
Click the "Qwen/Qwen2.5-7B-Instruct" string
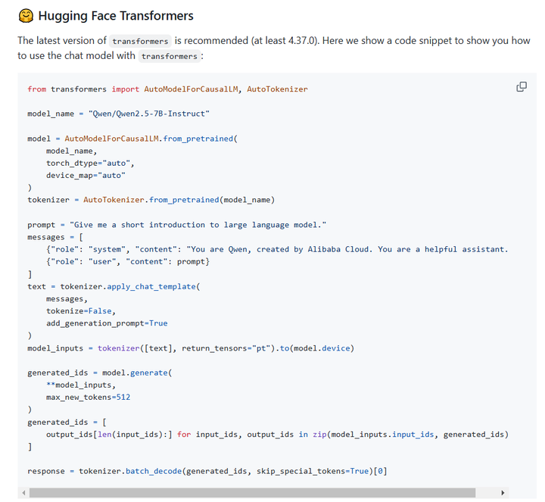tap(149, 114)
